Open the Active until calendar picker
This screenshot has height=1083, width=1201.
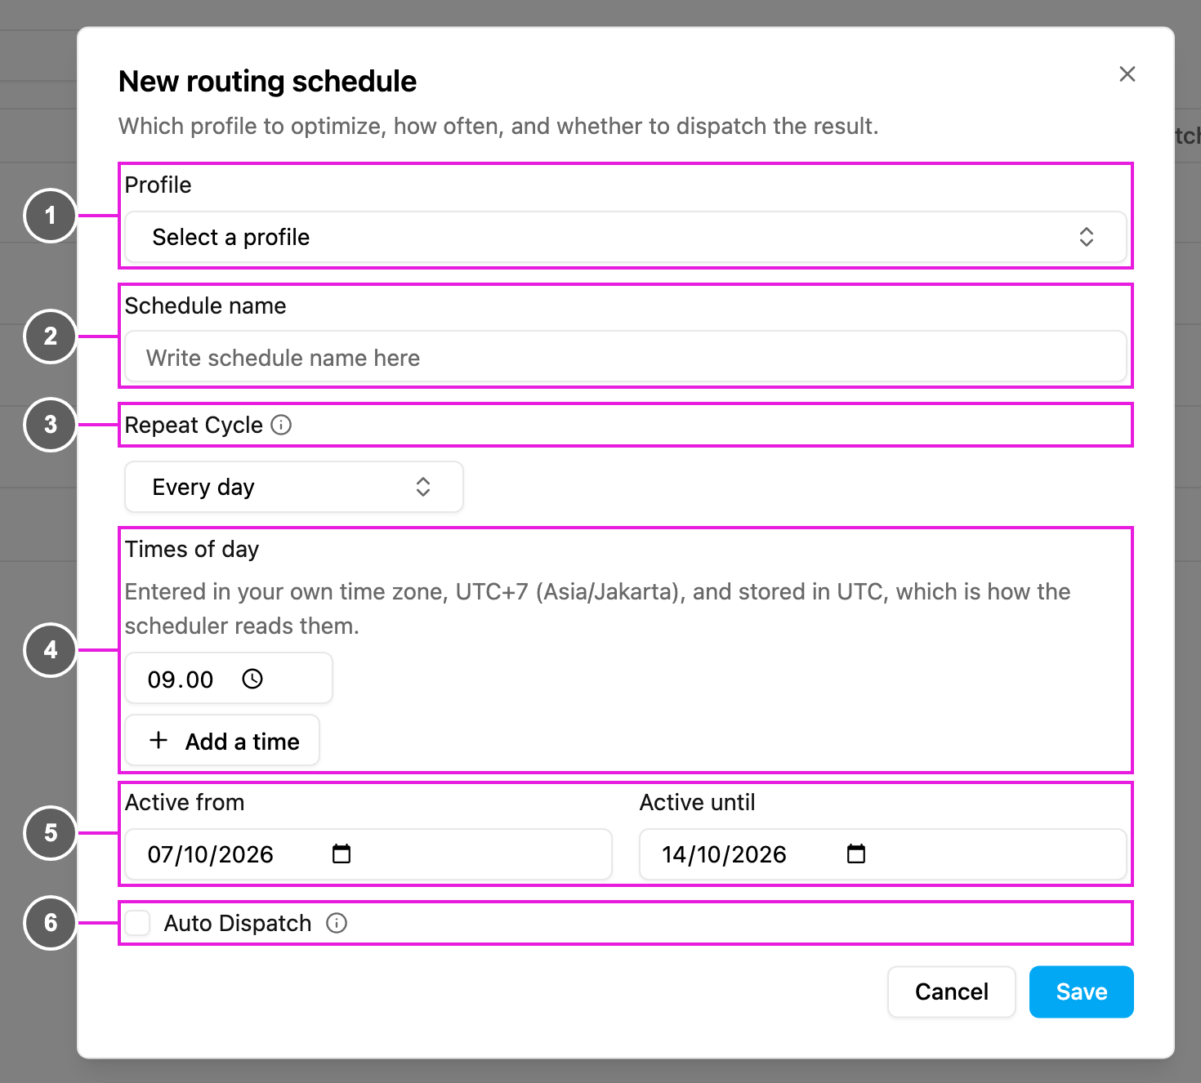click(856, 854)
